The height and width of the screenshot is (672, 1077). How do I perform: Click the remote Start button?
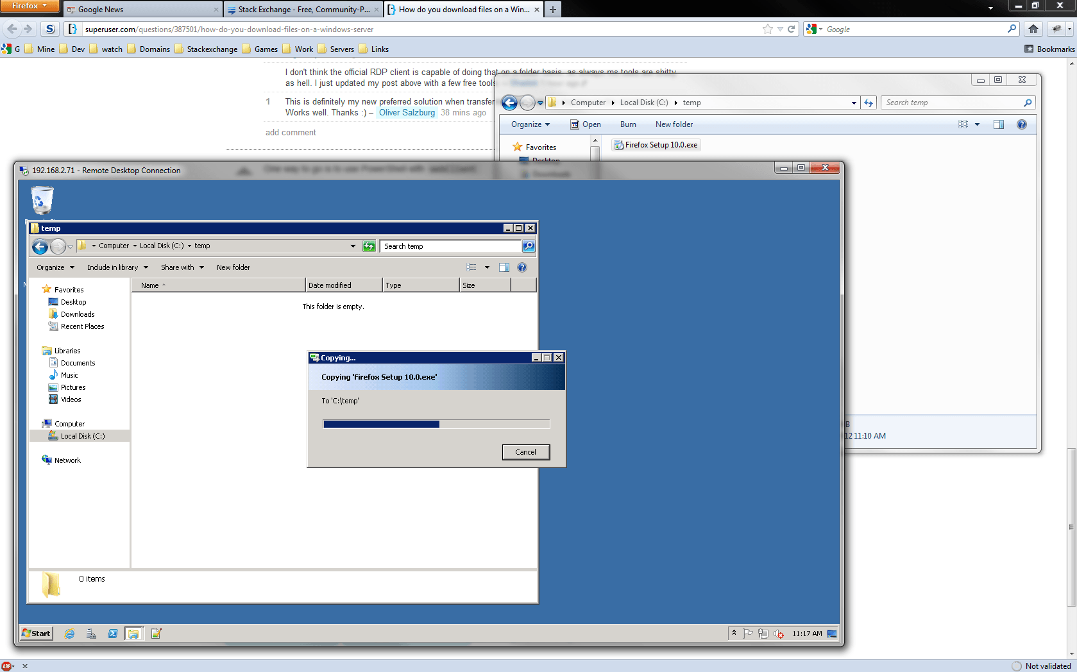point(37,634)
